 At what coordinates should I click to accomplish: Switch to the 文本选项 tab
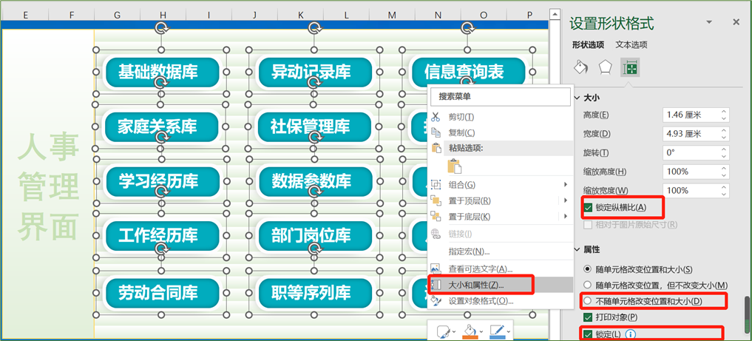(631, 44)
